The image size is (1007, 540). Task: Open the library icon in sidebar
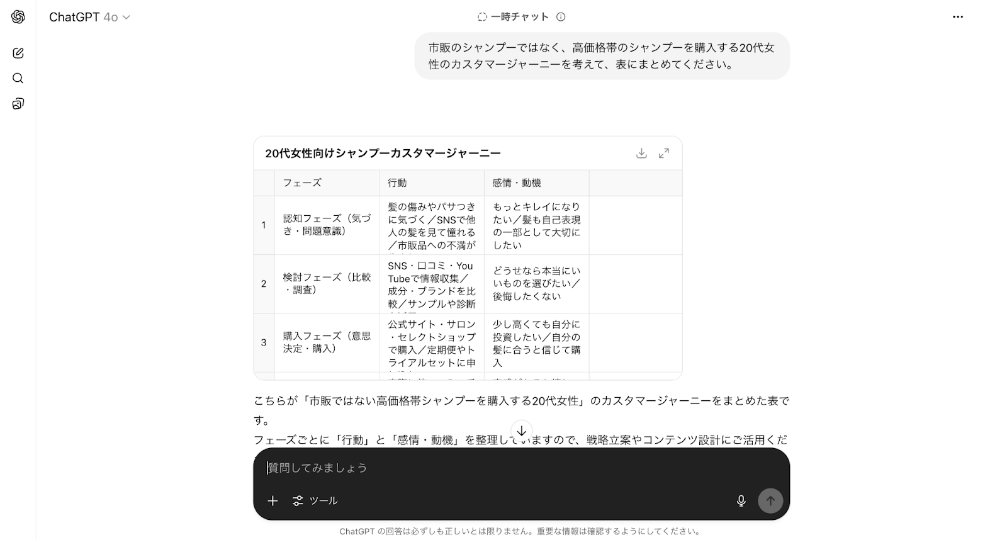[x=18, y=104]
